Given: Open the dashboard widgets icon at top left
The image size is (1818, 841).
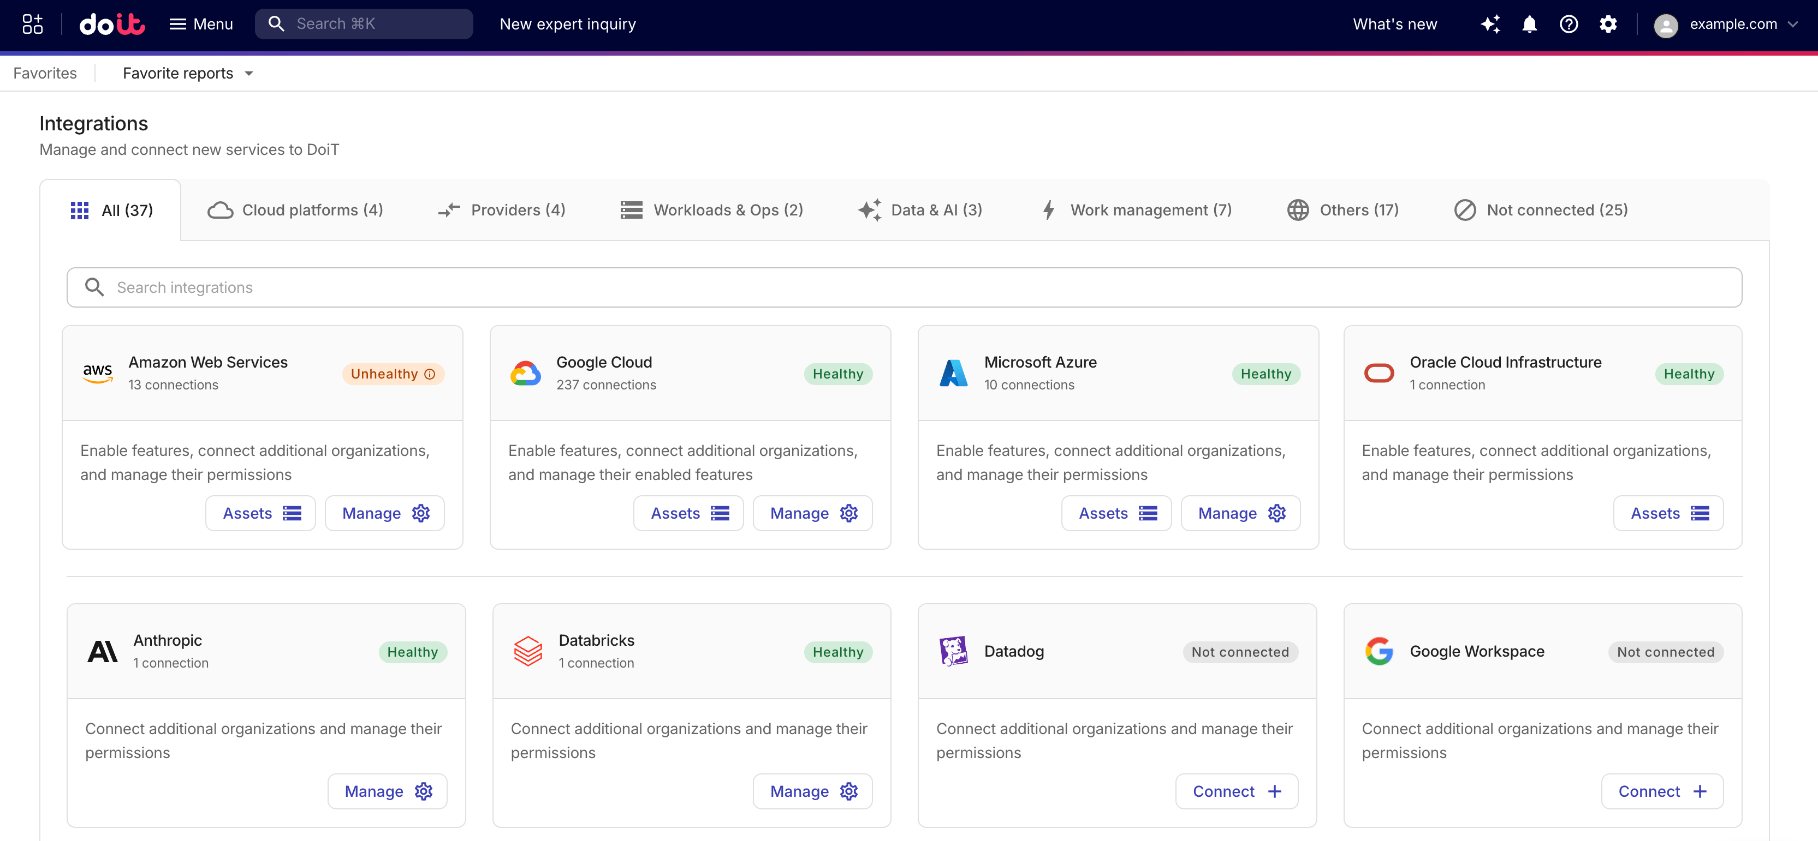Looking at the screenshot, I should 32,24.
